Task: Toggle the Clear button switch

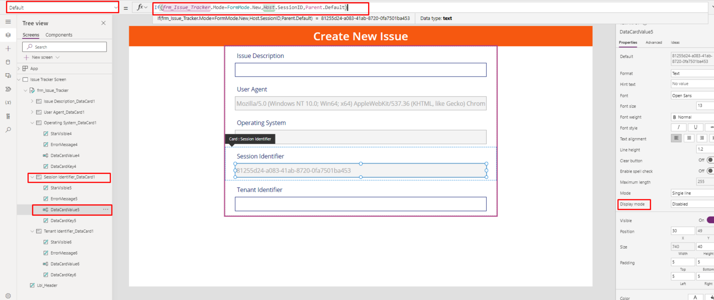Action: pos(710,160)
